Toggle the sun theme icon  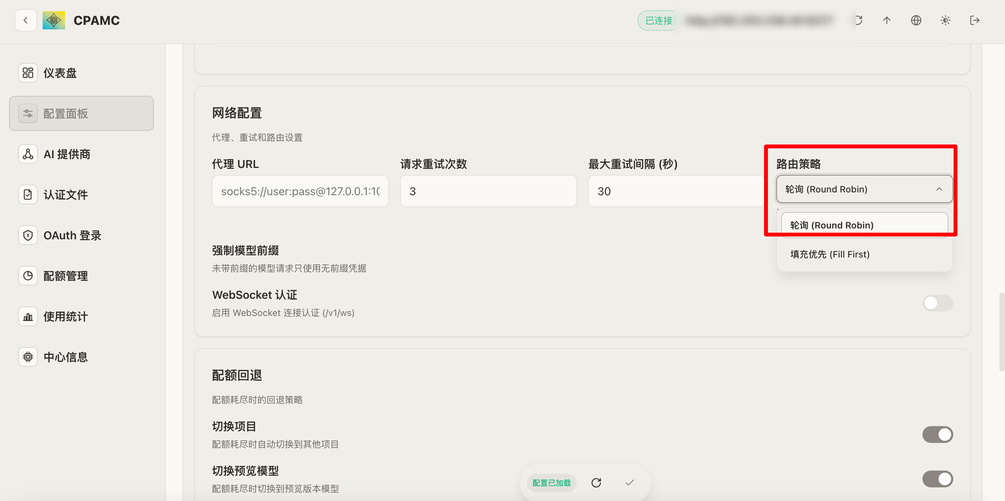pos(945,20)
